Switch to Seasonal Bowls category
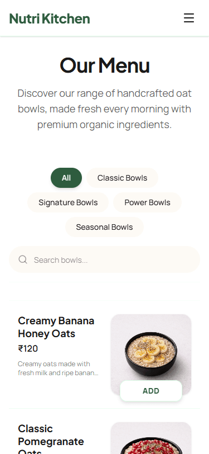The height and width of the screenshot is (454, 209). (x=104, y=227)
